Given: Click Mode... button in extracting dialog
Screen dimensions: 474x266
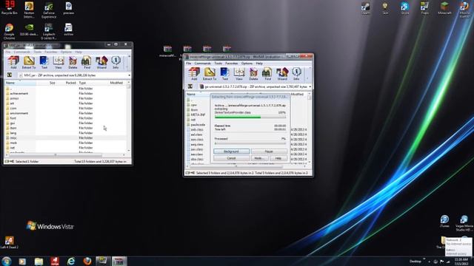Looking at the screenshot, I should click(259, 158).
